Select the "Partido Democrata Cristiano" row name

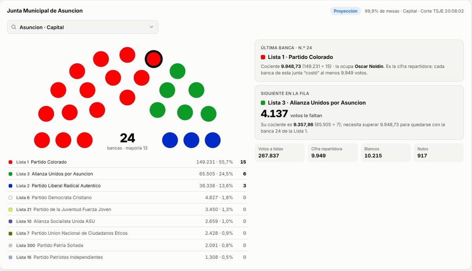pyautogui.click(x=62, y=198)
